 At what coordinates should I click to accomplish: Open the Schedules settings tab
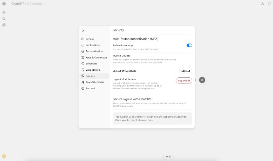point(94,64)
